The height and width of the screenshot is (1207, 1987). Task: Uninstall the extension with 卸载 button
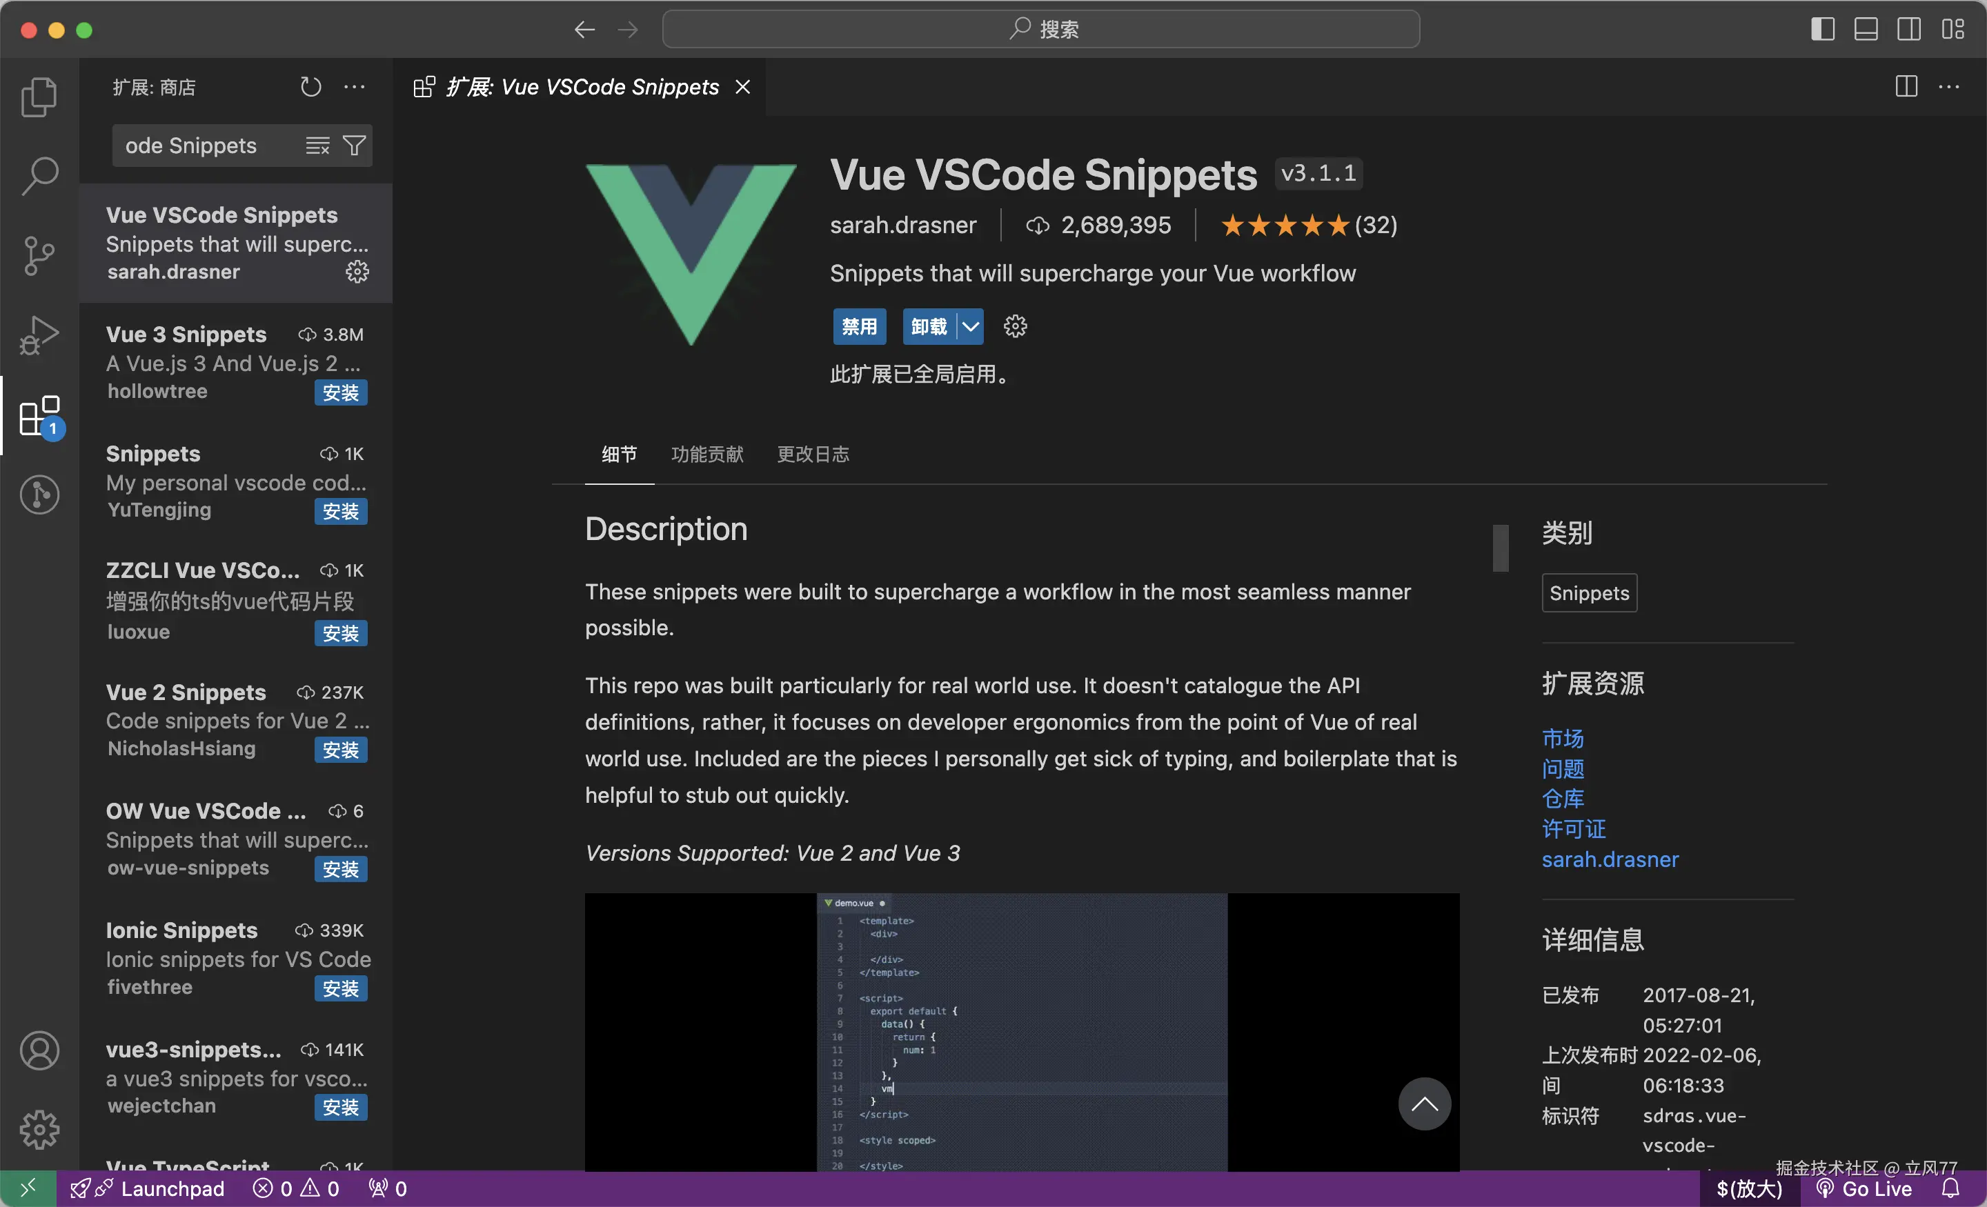pyautogui.click(x=929, y=326)
